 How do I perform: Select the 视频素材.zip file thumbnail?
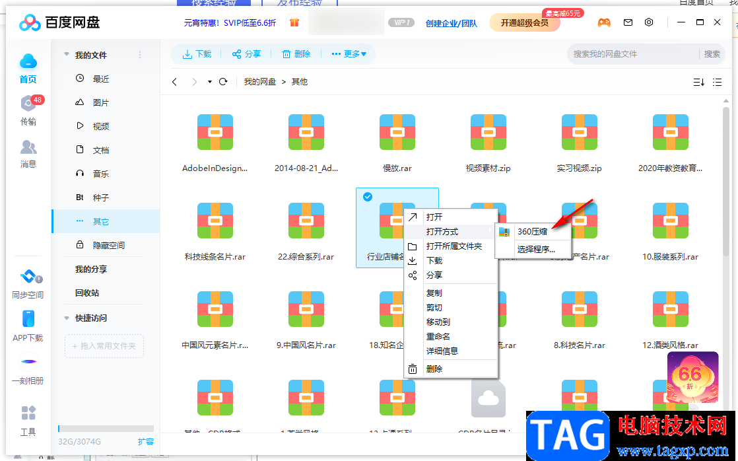tap(488, 132)
